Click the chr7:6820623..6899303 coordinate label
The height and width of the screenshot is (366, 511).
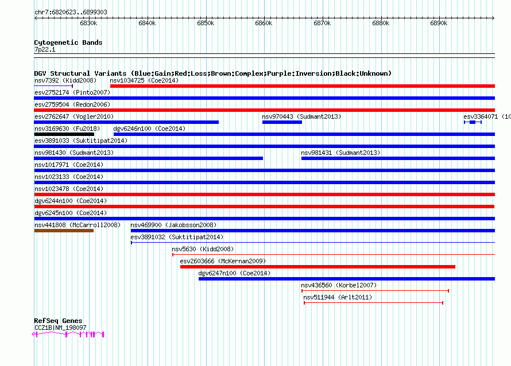71,12
